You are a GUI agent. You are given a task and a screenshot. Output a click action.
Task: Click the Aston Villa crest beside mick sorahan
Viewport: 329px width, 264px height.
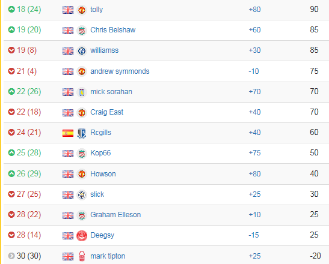[x=82, y=92]
